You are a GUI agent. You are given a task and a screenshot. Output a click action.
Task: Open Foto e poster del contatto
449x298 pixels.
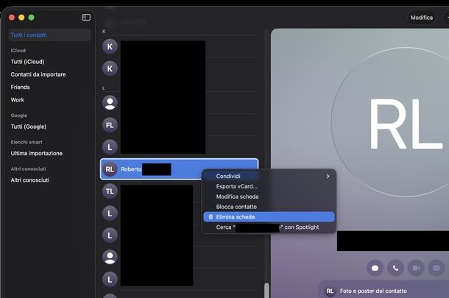tap(383, 291)
